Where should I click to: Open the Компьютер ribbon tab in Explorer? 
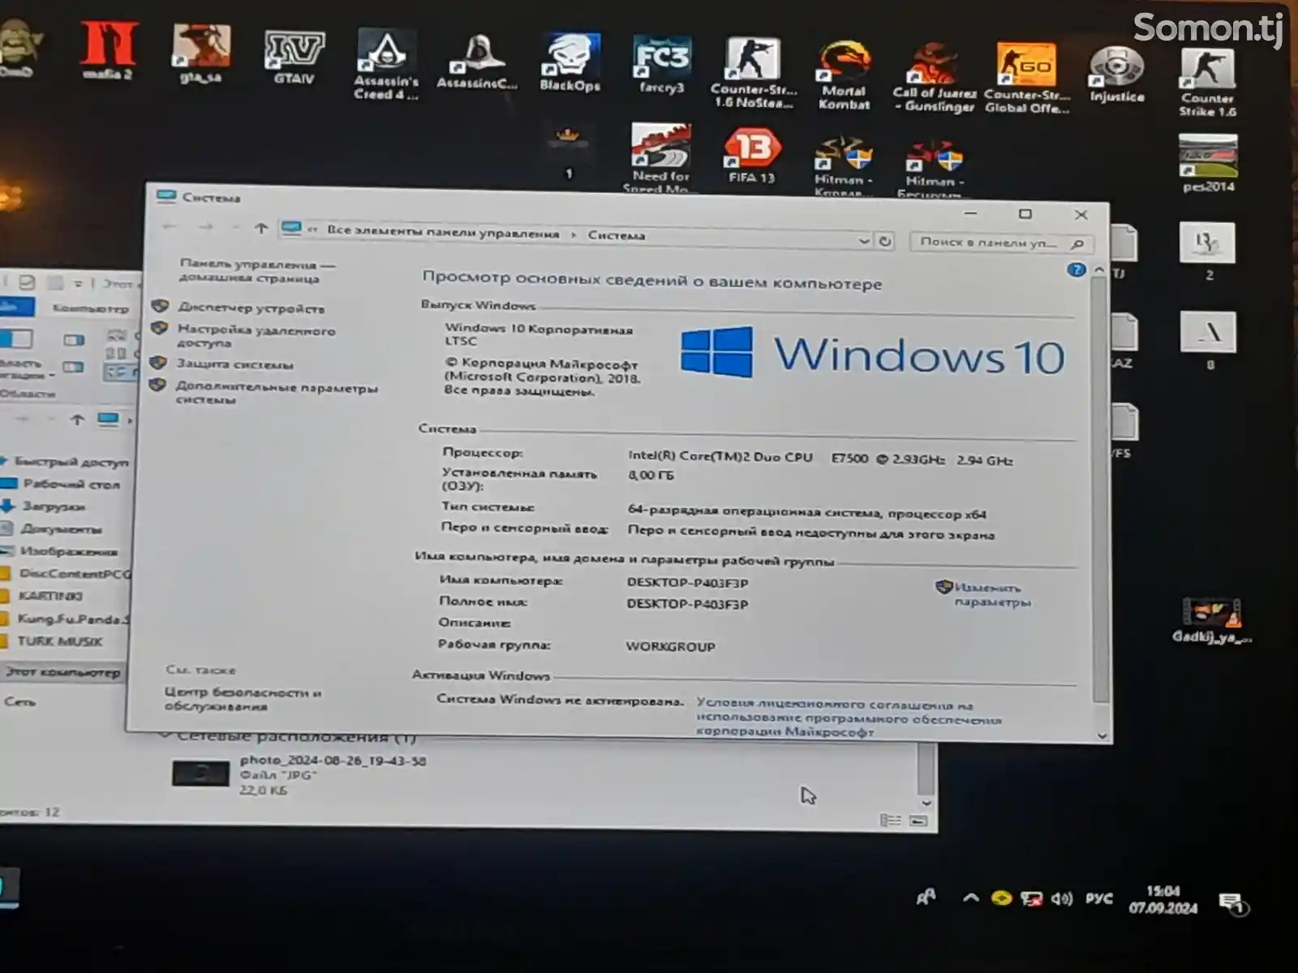coord(90,308)
